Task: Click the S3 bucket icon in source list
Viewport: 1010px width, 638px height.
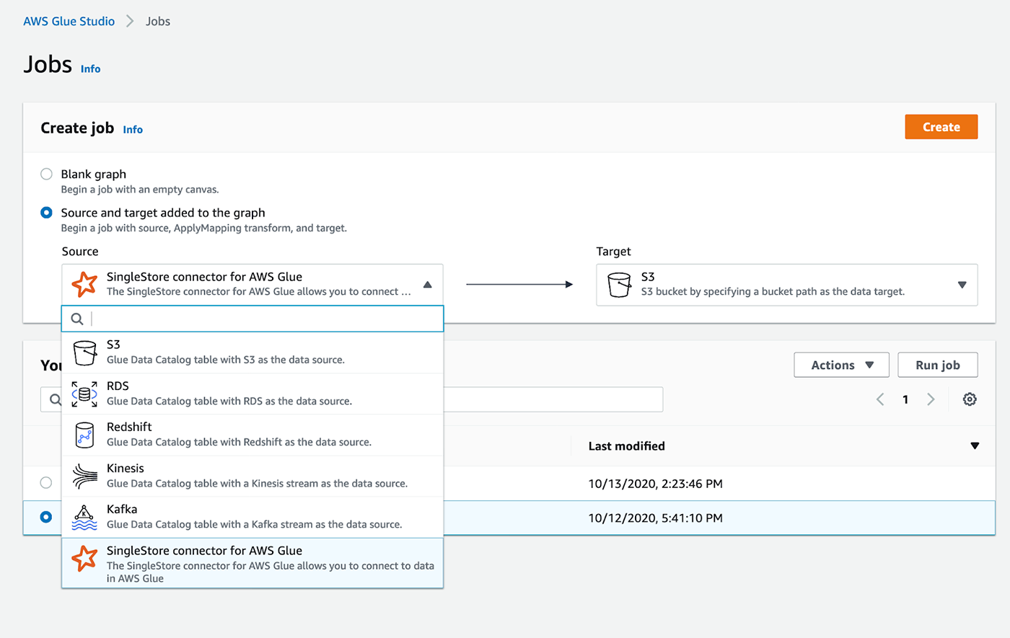Action: tap(84, 353)
